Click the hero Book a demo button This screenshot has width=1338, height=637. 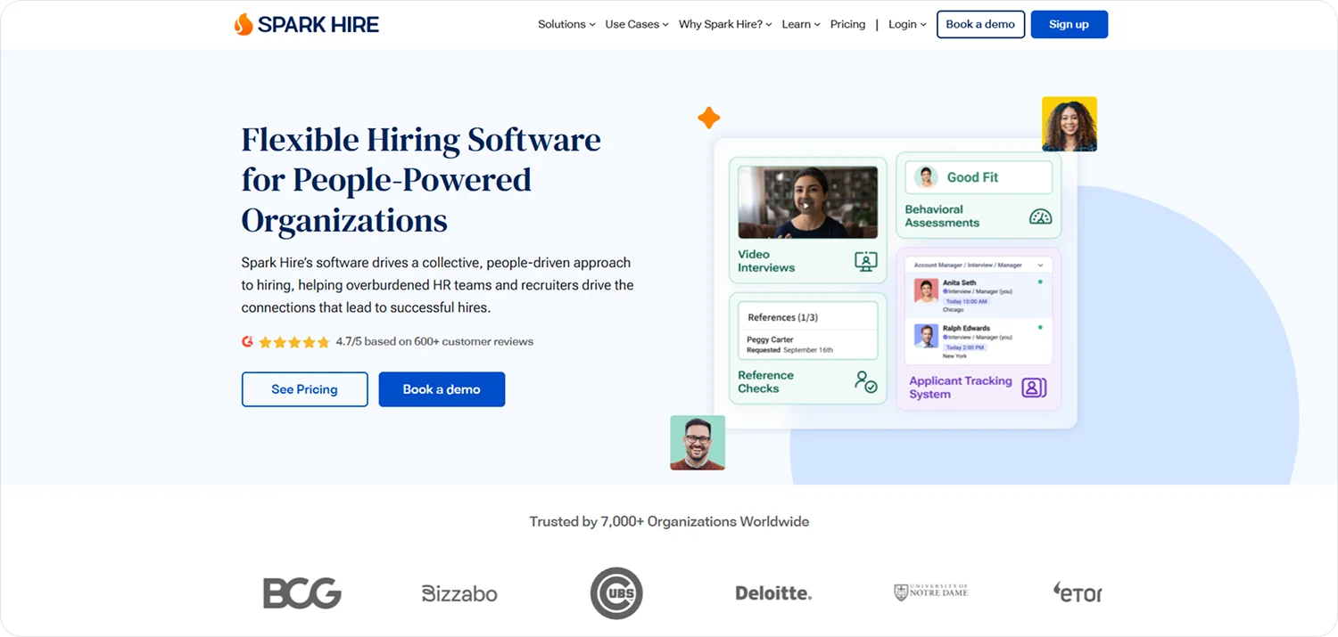coord(442,389)
